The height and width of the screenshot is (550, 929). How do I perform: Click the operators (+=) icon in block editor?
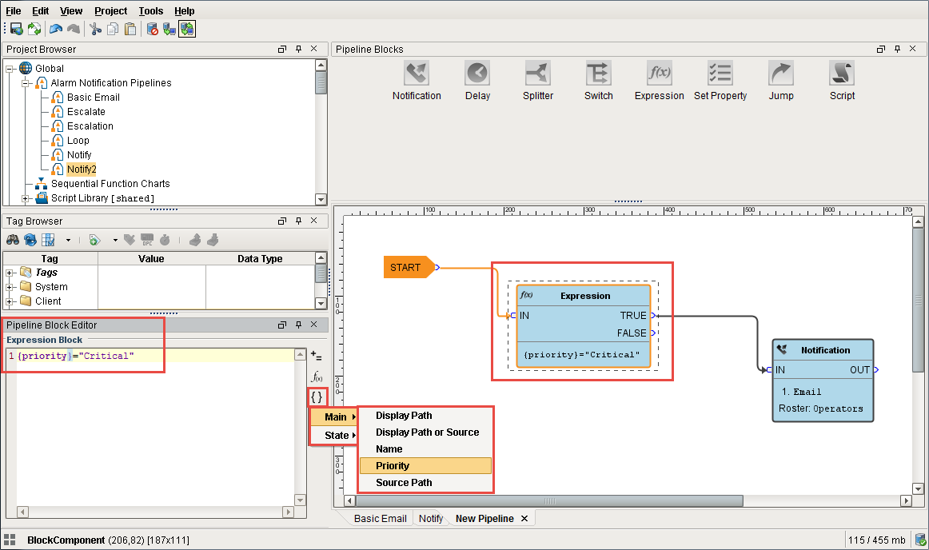pyautogui.click(x=317, y=356)
